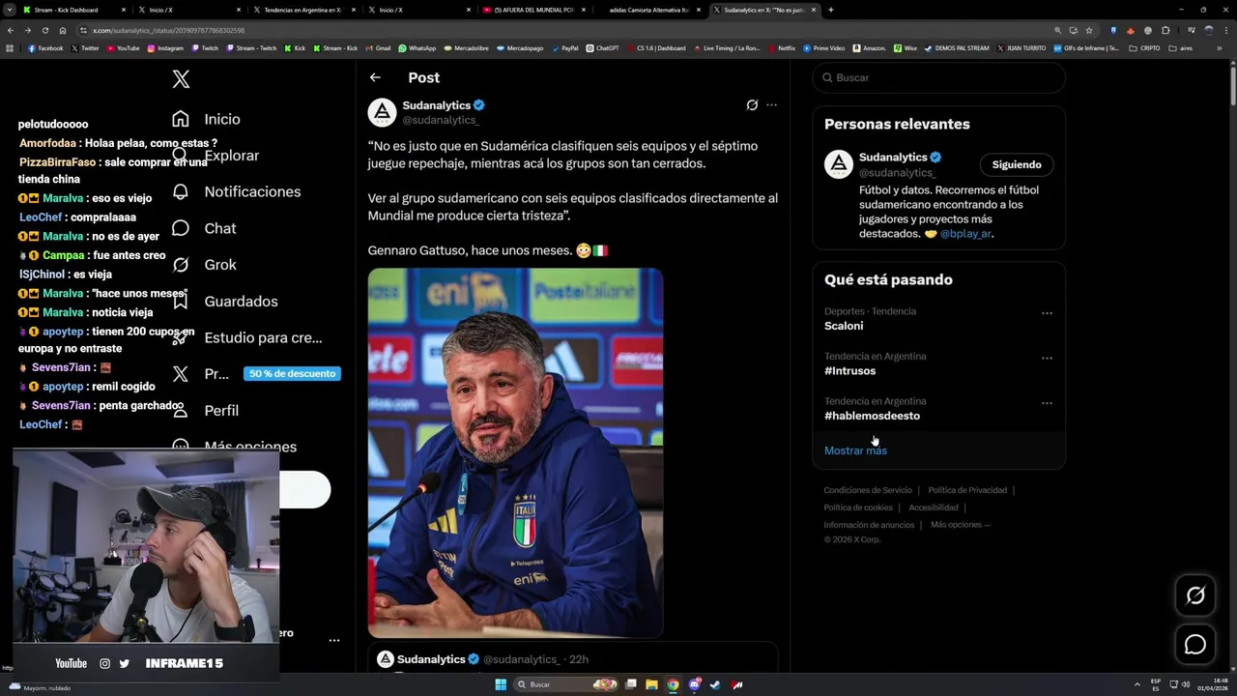Open Condiciones de Servicio footer link
Screen dimensions: 1237x696
click(x=868, y=490)
